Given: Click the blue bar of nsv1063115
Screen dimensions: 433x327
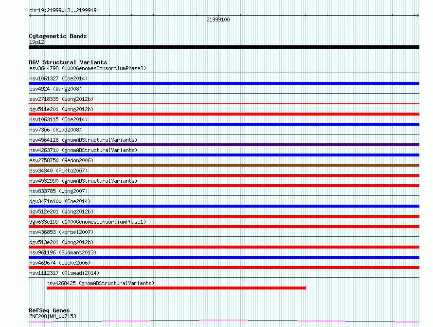Looking at the screenshot, I should pyautogui.click(x=224, y=124).
